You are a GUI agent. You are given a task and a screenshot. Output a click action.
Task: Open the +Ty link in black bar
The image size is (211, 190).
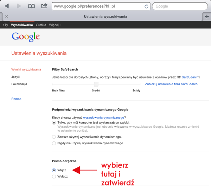pyautogui.click(x=5, y=25)
